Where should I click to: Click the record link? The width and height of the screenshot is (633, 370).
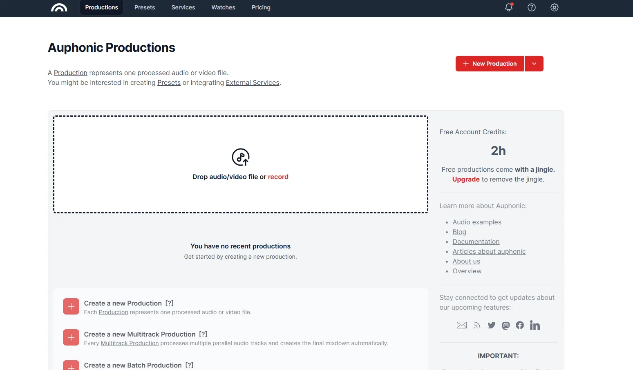tap(278, 177)
